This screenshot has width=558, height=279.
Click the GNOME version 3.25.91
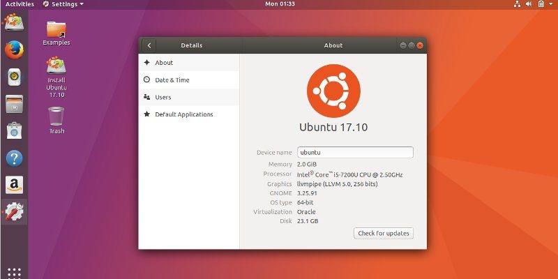[307, 193]
